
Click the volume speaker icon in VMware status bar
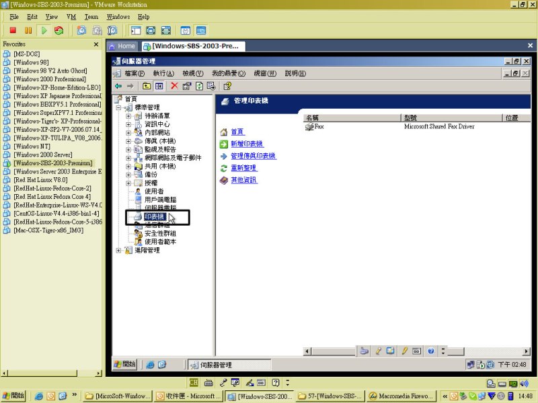tap(524, 384)
